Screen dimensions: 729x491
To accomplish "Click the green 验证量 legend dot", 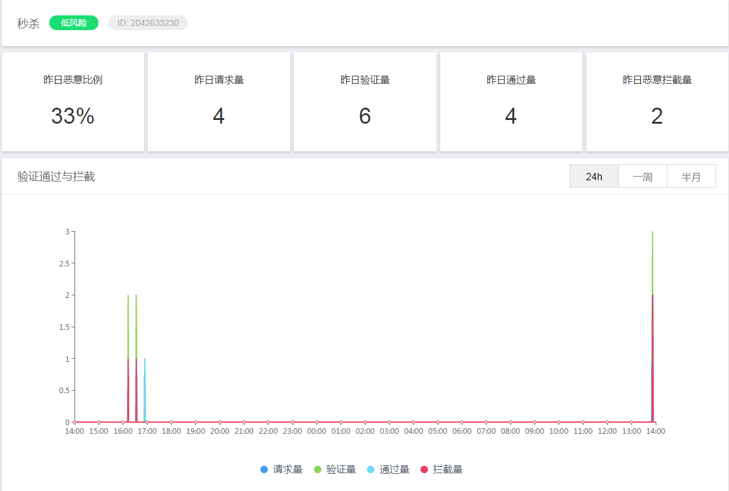I will point(318,469).
